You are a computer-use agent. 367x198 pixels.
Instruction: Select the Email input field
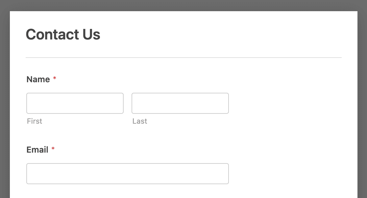(x=128, y=174)
